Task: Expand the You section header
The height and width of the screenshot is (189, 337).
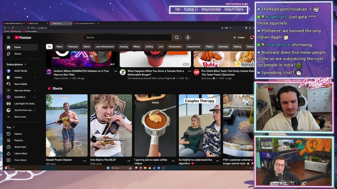Action: click(11, 127)
